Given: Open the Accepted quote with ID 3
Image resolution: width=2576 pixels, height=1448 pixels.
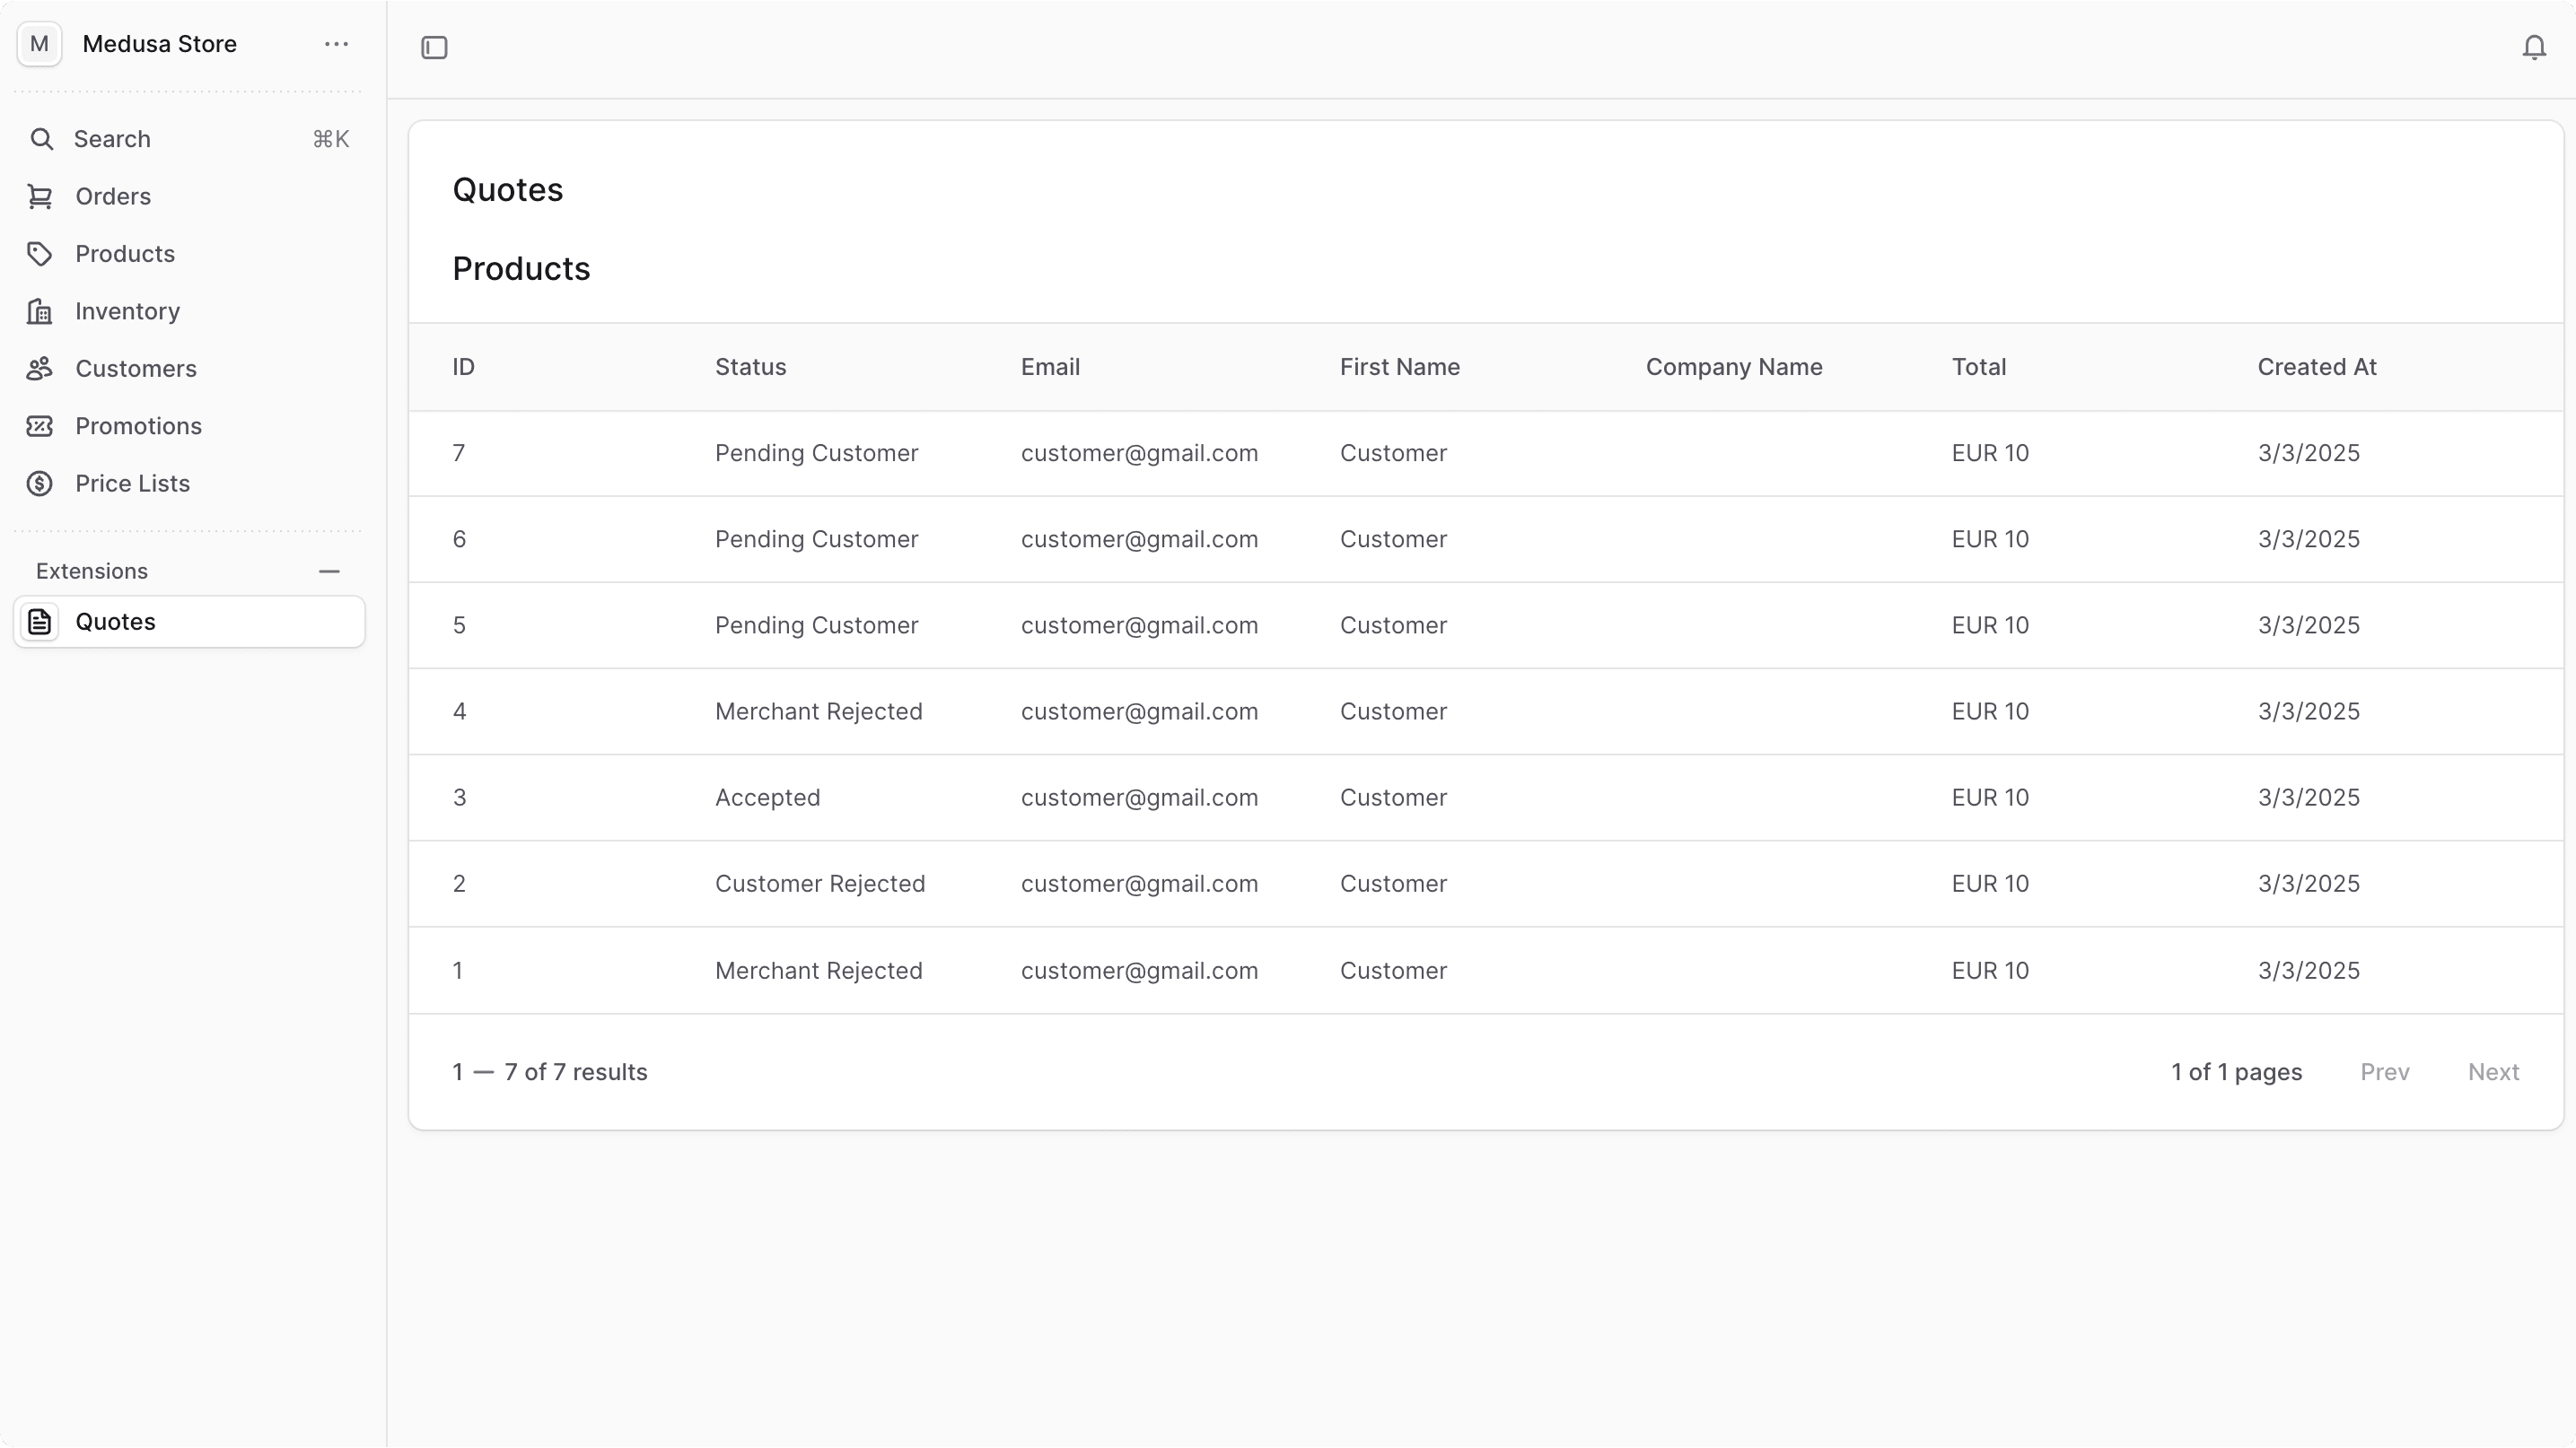Looking at the screenshot, I should click(1200, 798).
